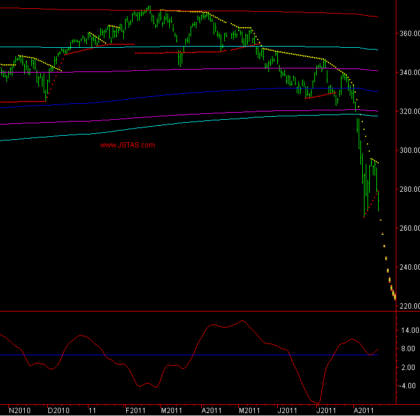The image size is (420, 416).
Task: Click the -4.00 oscillator scale label
Action: 409,386
